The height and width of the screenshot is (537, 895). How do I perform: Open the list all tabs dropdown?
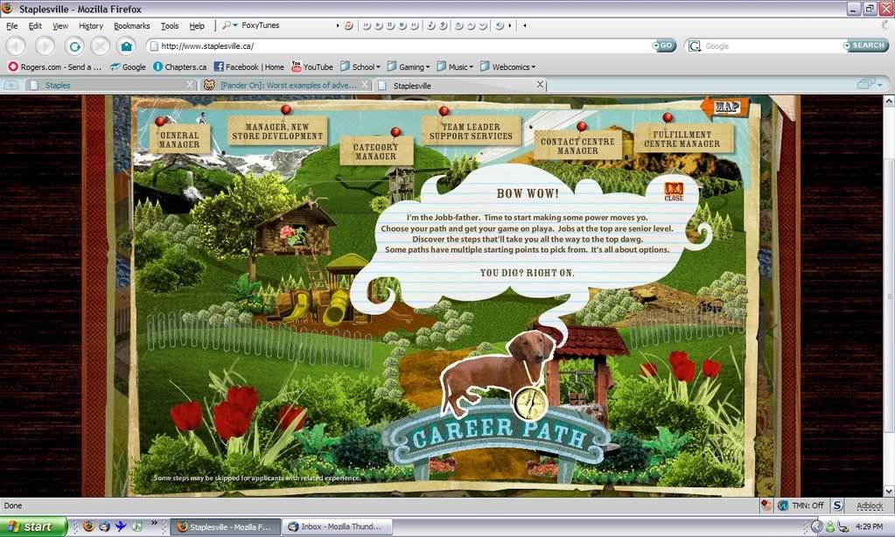point(870,85)
